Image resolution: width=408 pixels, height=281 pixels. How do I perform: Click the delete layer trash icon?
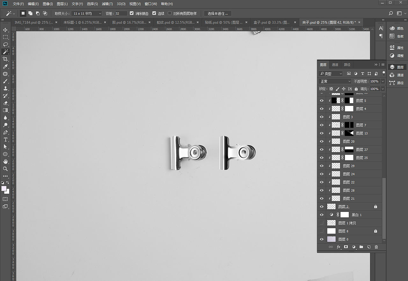(x=376, y=247)
